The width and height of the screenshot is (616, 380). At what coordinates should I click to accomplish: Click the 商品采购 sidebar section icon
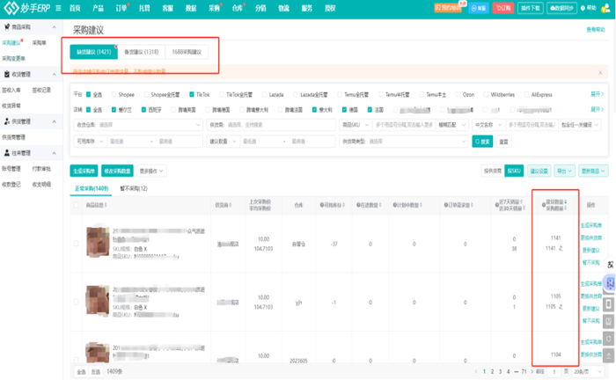click(5, 29)
